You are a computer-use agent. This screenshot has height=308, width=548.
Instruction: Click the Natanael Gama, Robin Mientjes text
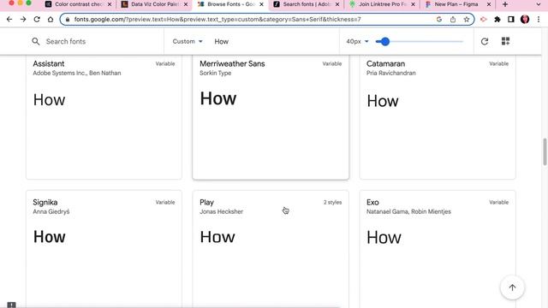tap(408, 211)
